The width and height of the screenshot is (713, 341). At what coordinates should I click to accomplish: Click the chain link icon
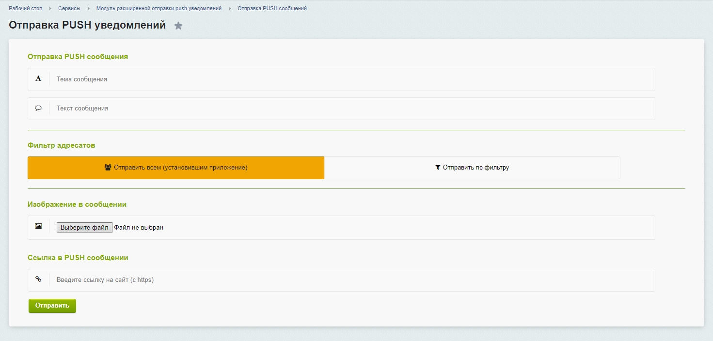pos(38,279)
